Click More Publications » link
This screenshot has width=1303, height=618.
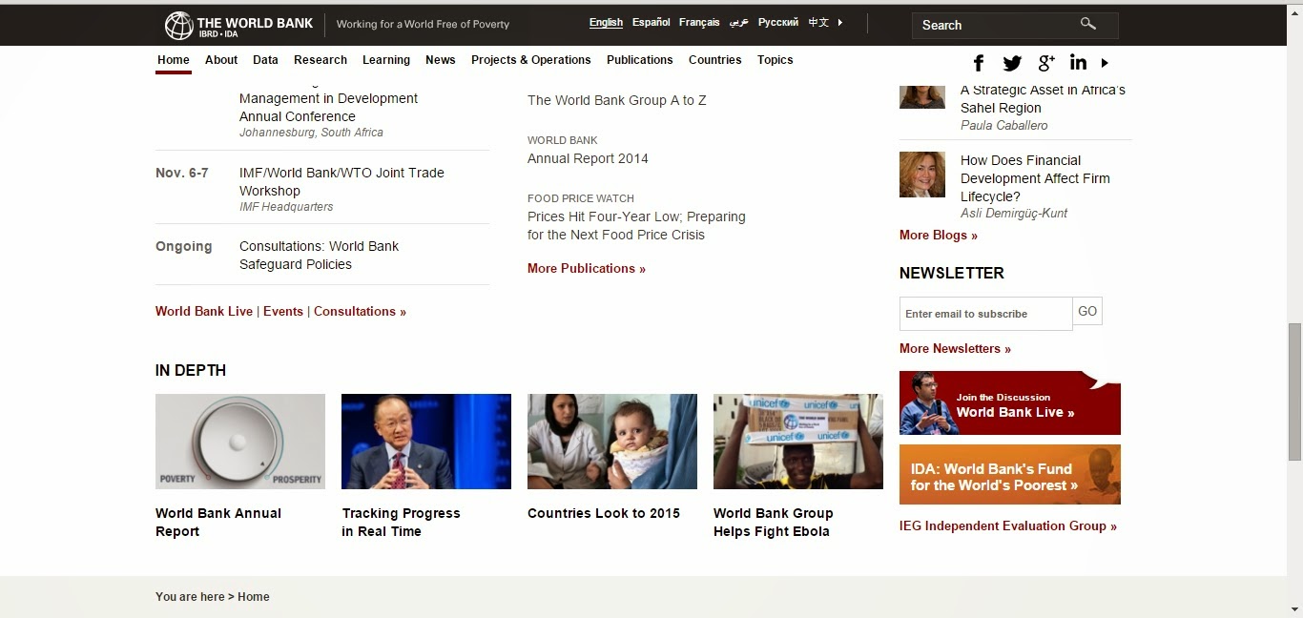pyautogui.click(x=587, y=268)
